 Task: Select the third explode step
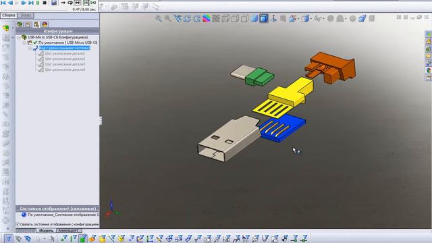pyautogui.click(x=65, y=64)
